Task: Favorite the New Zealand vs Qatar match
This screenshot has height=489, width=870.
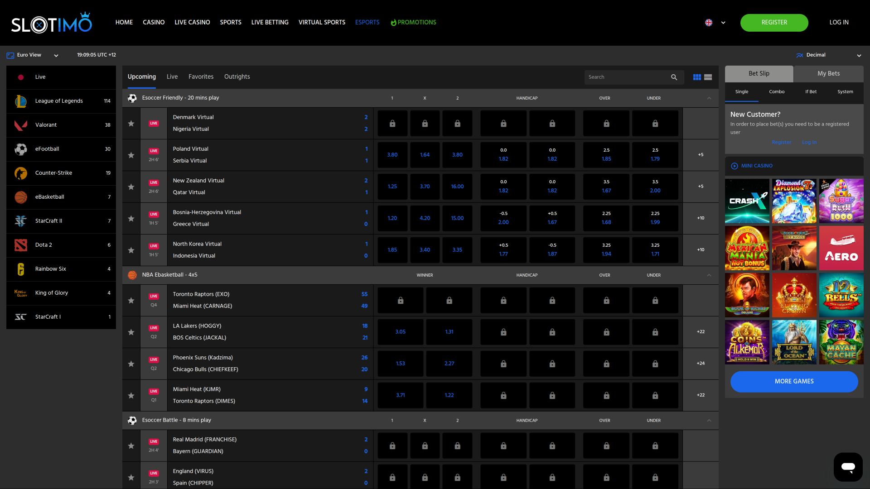Action: 131,187
